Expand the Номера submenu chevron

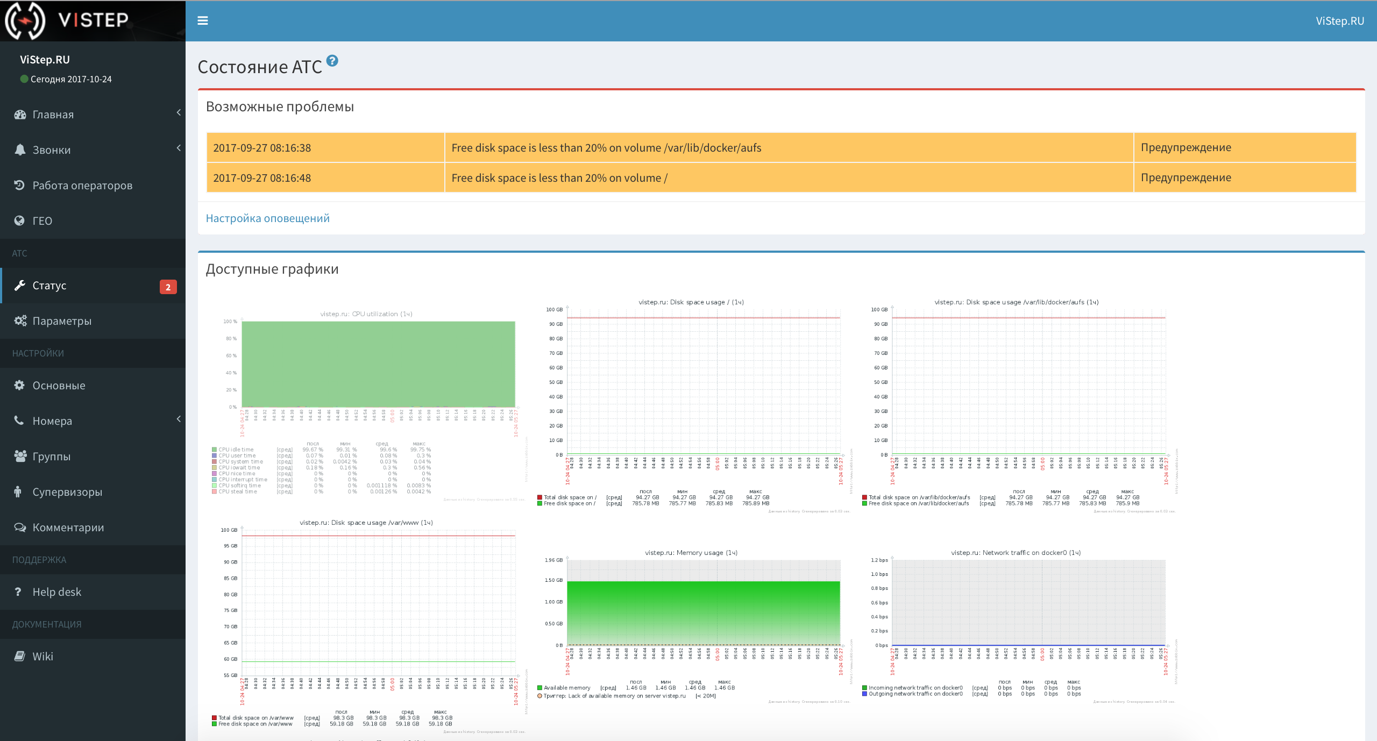(x=179, y=419)
